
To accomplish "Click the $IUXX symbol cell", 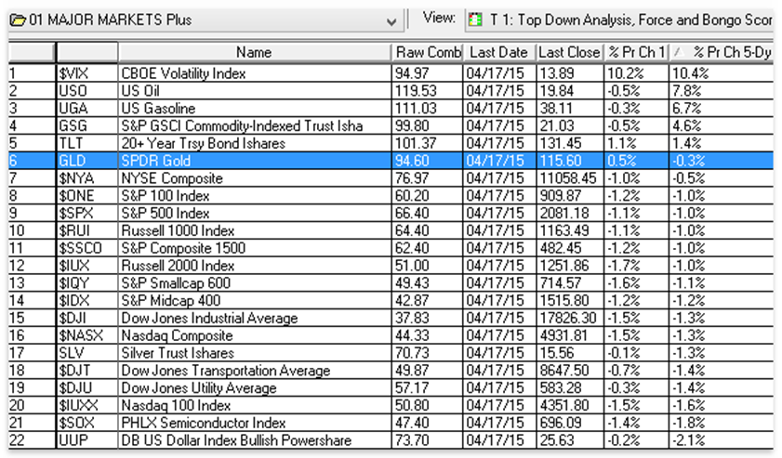I will click(x=87, y=405).
